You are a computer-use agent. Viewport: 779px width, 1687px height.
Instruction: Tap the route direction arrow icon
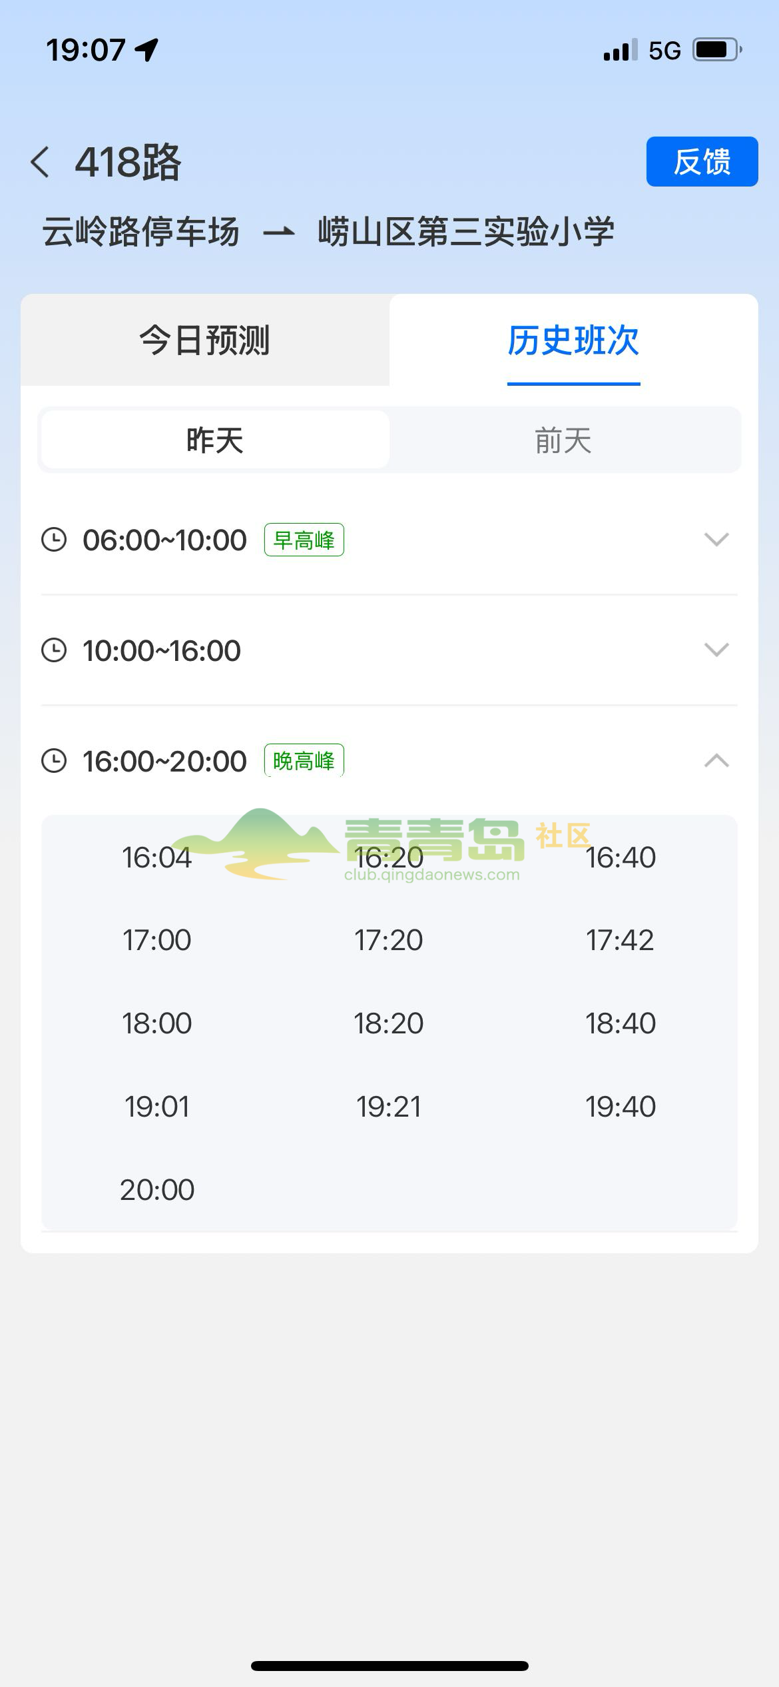[x=278, y=233]
